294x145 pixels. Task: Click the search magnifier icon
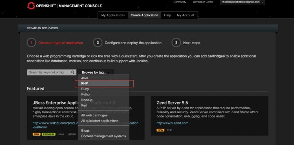click(73, 72)
